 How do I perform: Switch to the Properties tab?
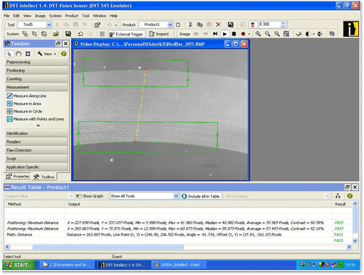point(18,176)
